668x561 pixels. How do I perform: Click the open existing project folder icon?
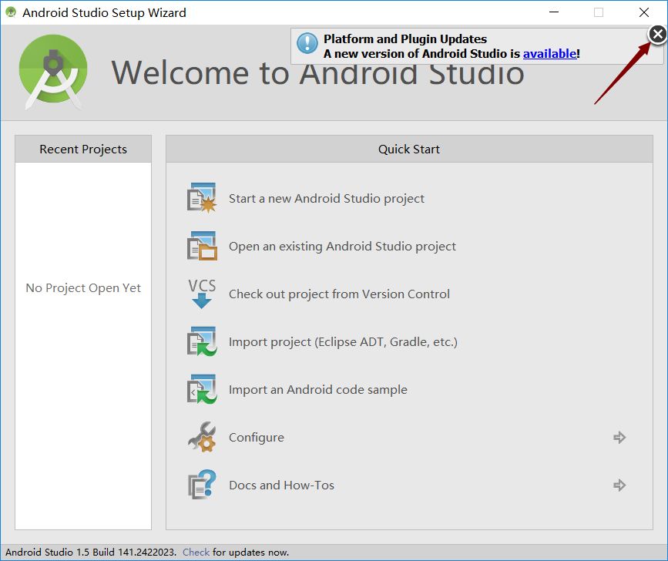(202, 246)
